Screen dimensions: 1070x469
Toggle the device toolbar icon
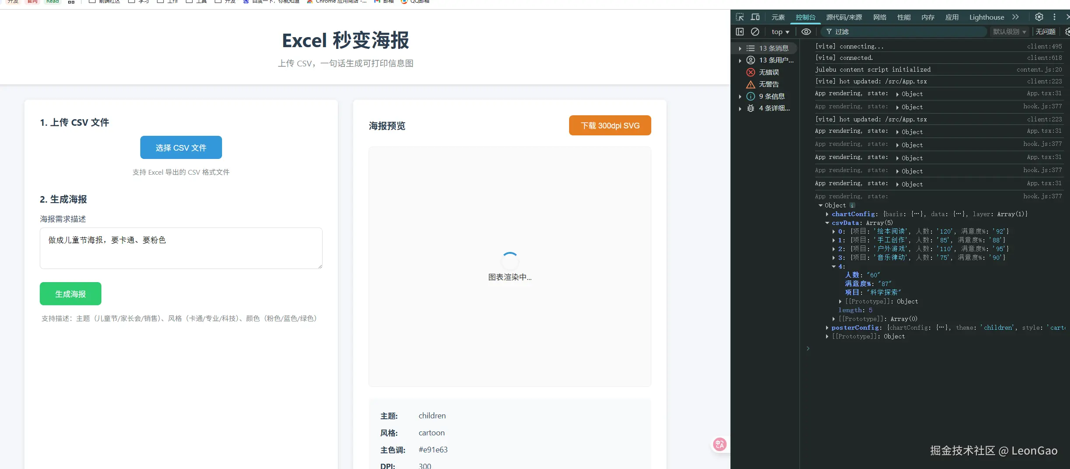click(x=755, y=17)
